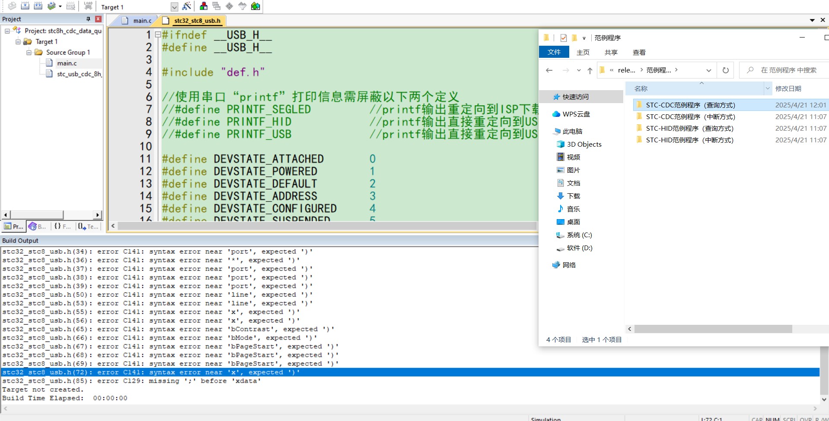The image size is (829, 421).
Task: Refresh the Explorer folder view
Action: pos(726,70)
